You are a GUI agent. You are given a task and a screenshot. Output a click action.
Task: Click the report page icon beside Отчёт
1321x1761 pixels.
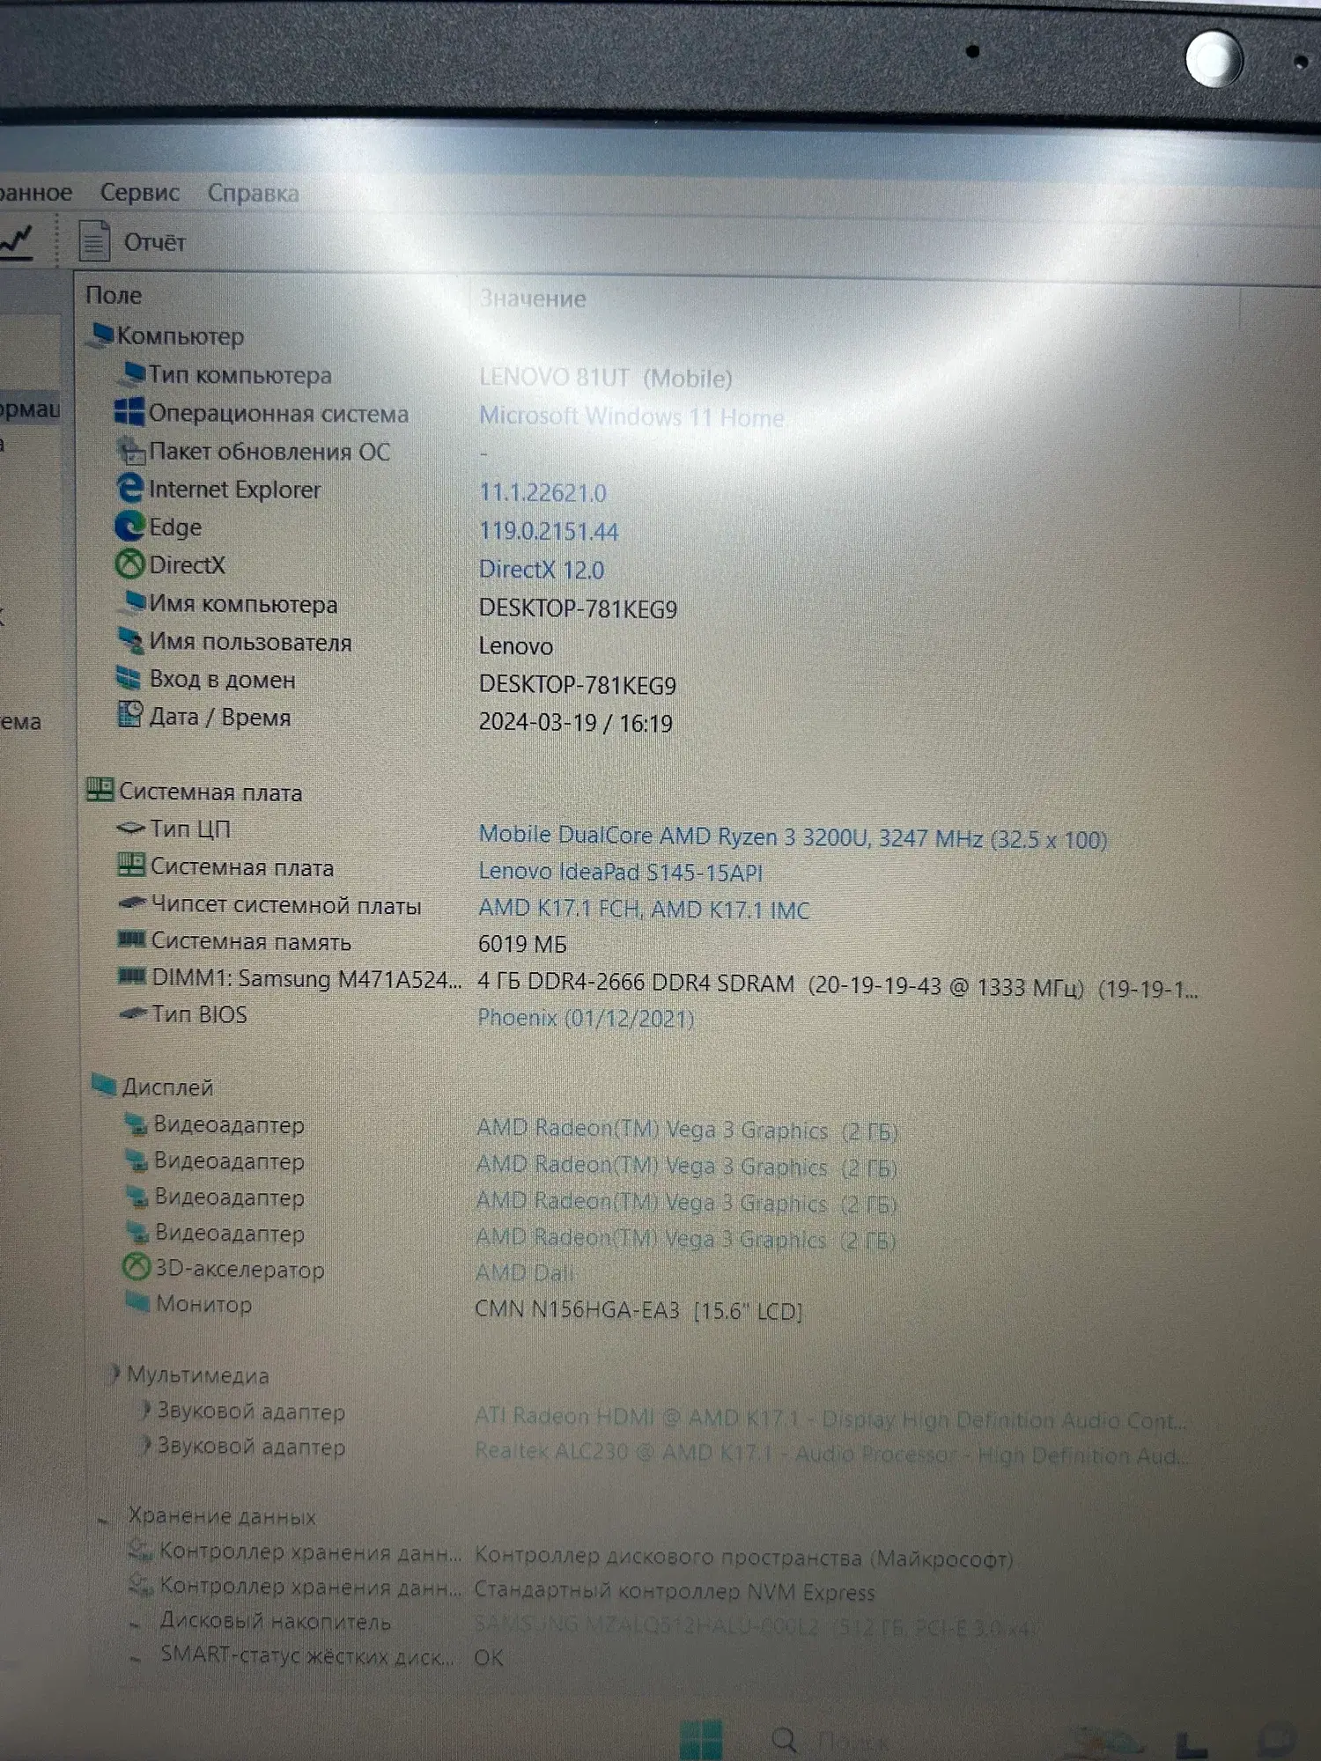point(94,241)
